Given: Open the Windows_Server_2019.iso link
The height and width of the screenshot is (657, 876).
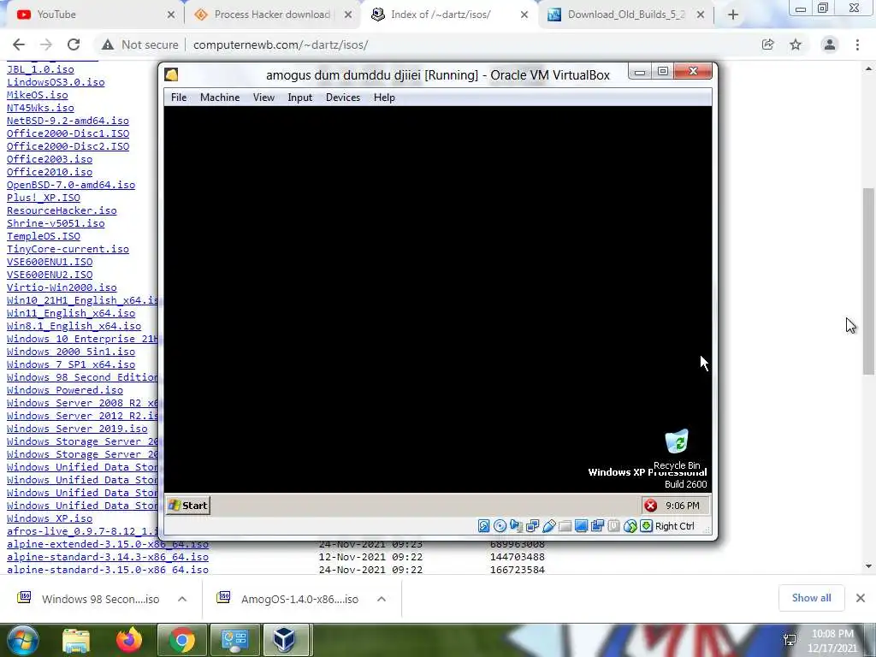Looking at the screenshot, I should pos(77,429).
